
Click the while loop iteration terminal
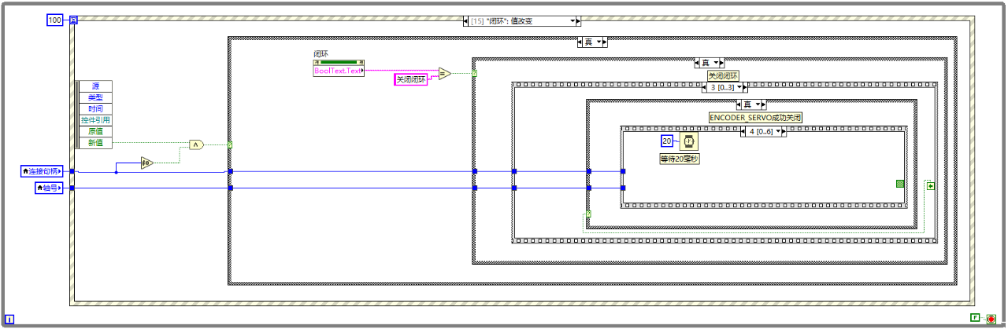coord(9,318)
